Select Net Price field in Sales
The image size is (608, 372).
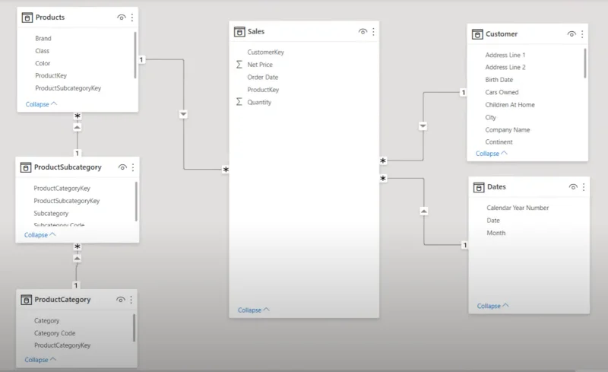(260, 65)
